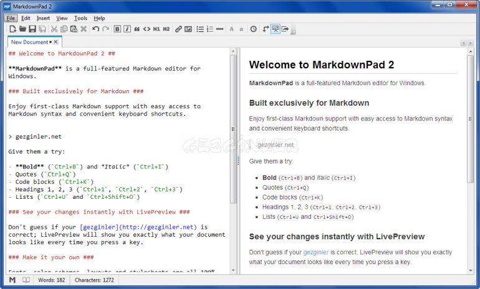The image size is (480, 289).
Task: Open the Edit menu
Action: pos(26,18)
